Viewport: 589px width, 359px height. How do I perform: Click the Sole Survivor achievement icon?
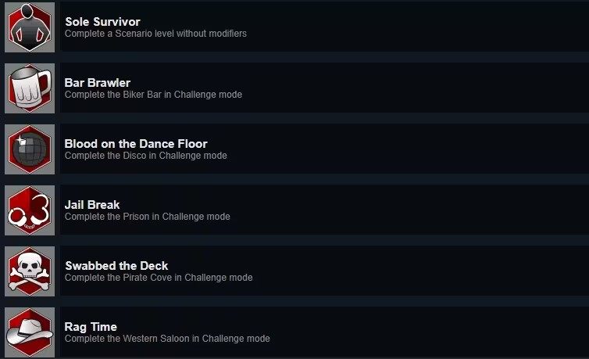pos(30,27)
